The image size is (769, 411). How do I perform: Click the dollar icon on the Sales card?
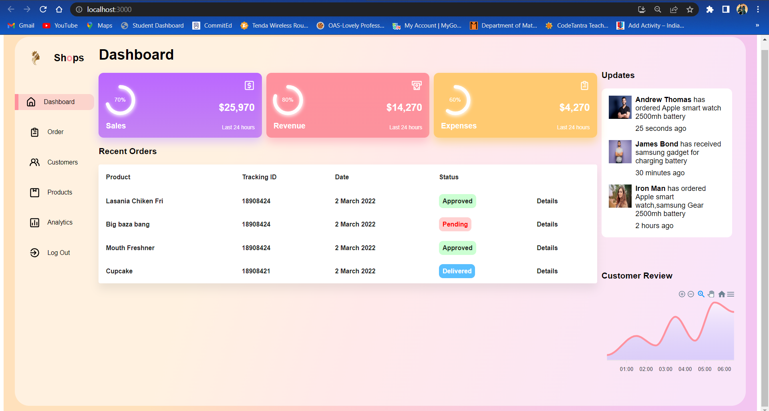pyautogui.click(x=249, y=85)
